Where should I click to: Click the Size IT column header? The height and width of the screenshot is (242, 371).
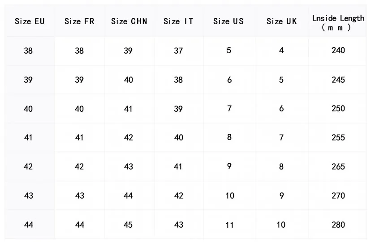pyautogui.click(x=178, y=21)
